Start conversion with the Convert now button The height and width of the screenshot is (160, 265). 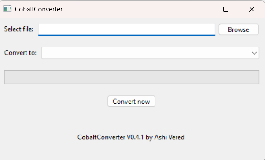[x=131, y=102]
